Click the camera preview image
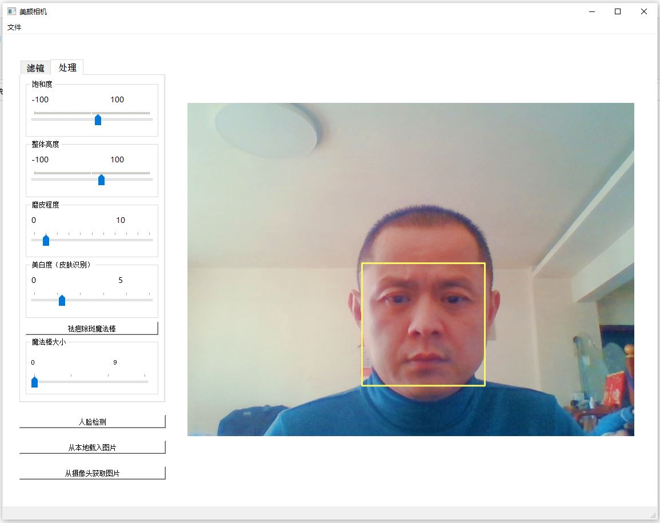 [411, 269]
